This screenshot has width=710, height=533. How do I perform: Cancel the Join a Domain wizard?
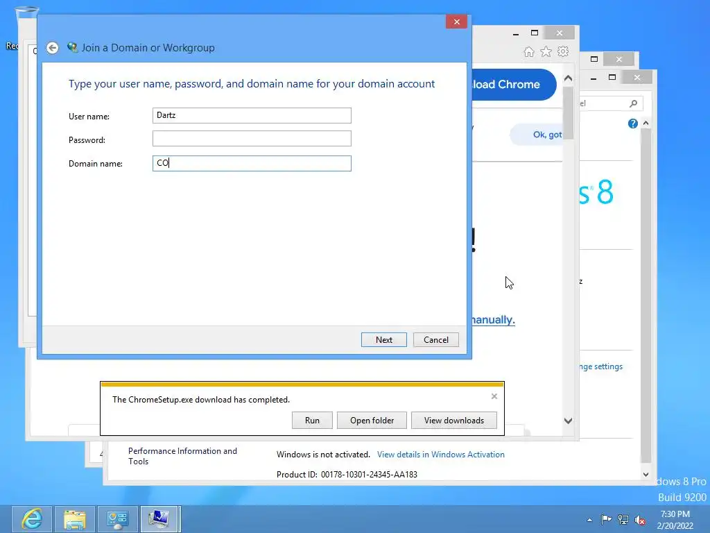pos(436,340)
